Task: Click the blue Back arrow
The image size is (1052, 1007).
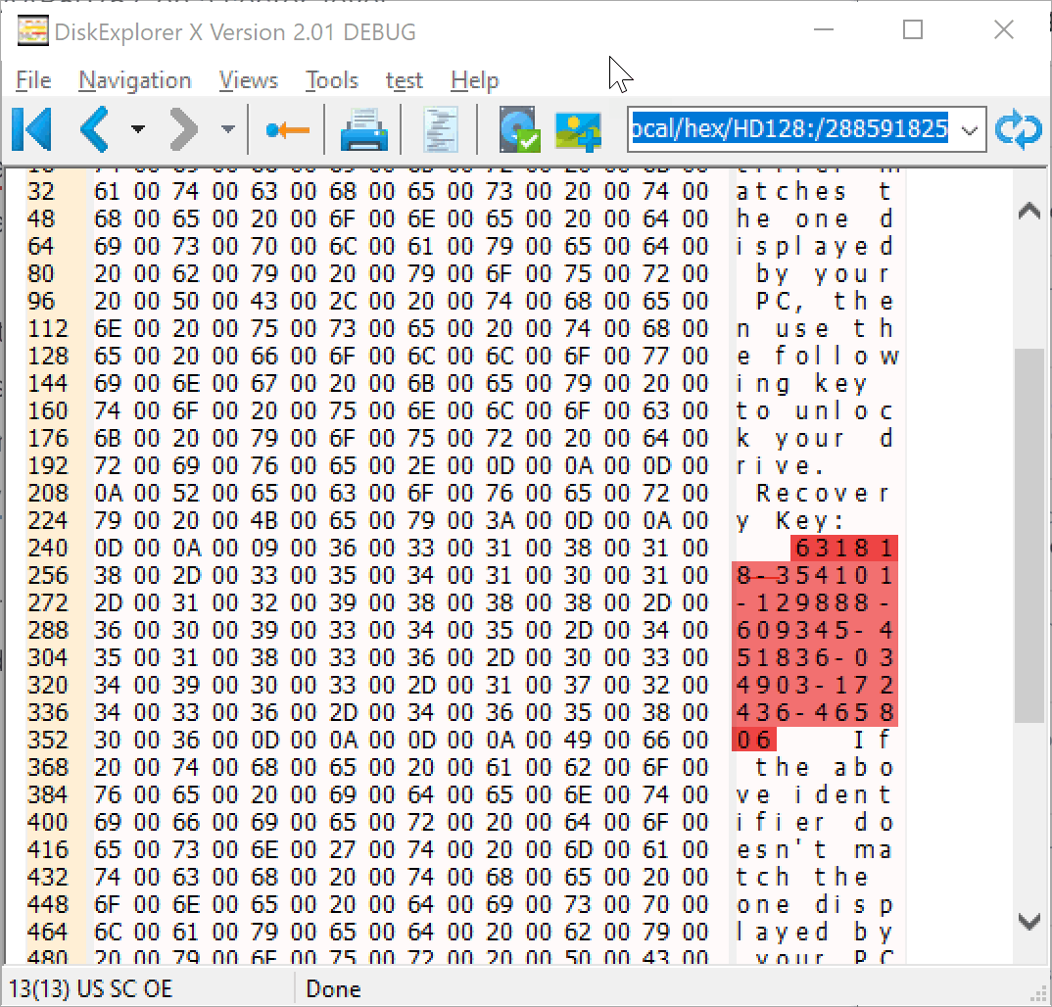Action: point(95,129)
